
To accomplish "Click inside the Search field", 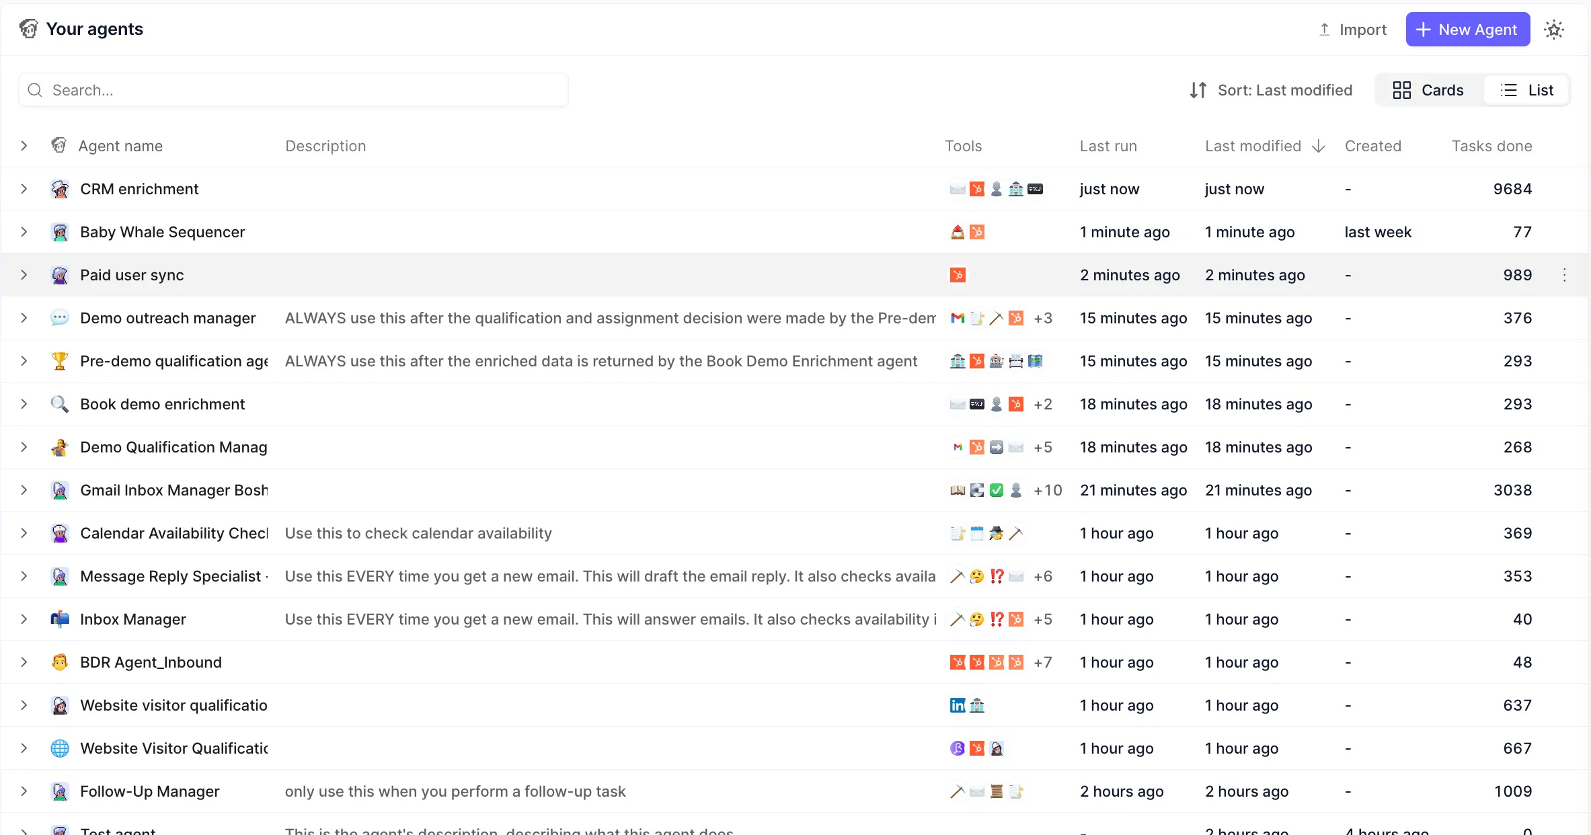I will 293,89.
